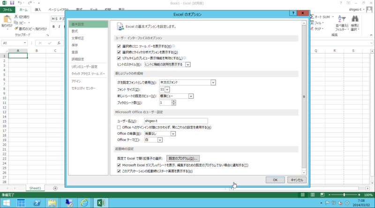Screen dimensions: 375x208
Task: Click the Insert Function fx icon
Action: (x=59, y=43)
